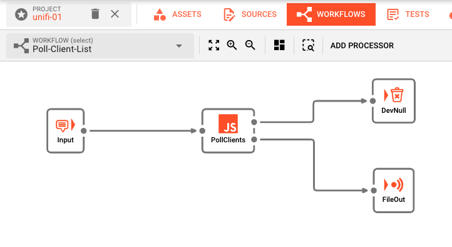The height and width of the screenshot is (247, 452).
Task: Switch to the Sources tab
Action: [250, 14]
